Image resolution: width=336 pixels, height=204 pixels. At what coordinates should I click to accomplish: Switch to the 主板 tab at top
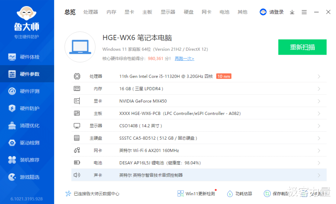(x=147, y=12)
